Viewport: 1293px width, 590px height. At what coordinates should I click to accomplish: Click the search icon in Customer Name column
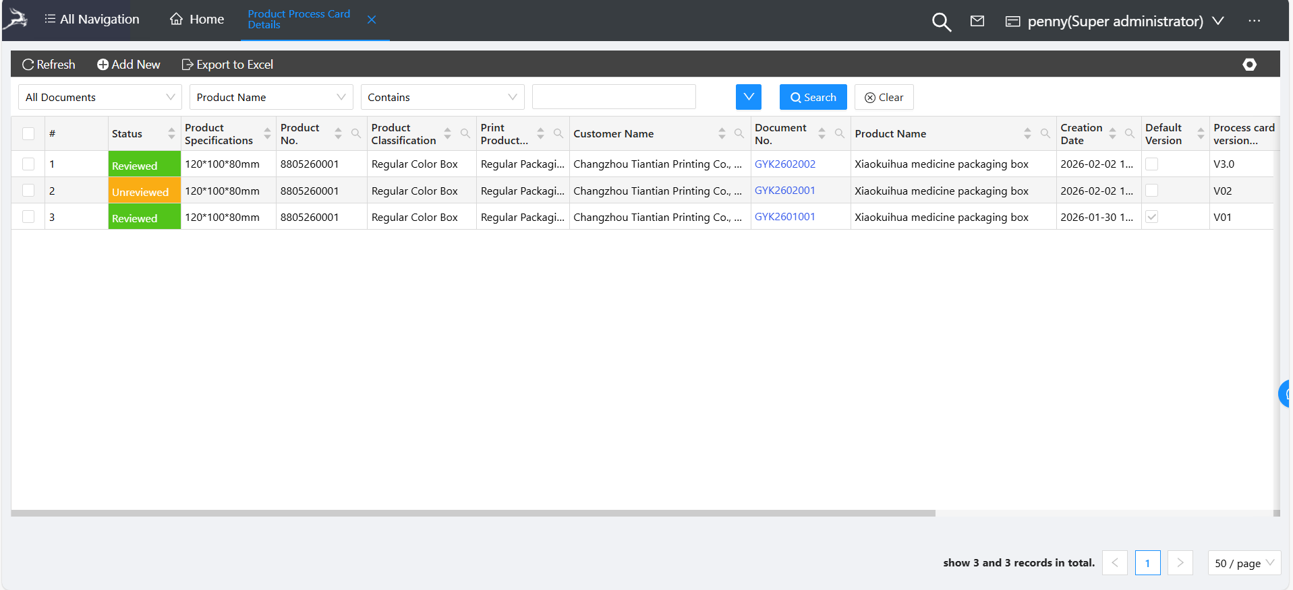coord(739,133)
